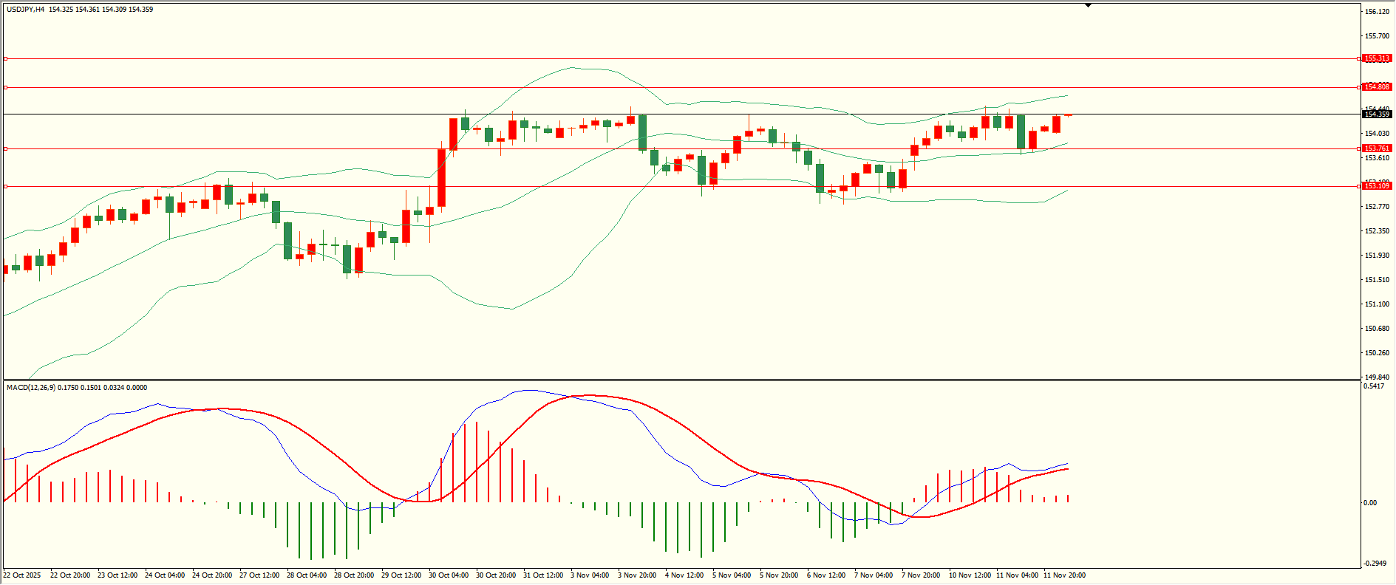Click the 0.5417 top value of MACD scale

[1374, 386]
